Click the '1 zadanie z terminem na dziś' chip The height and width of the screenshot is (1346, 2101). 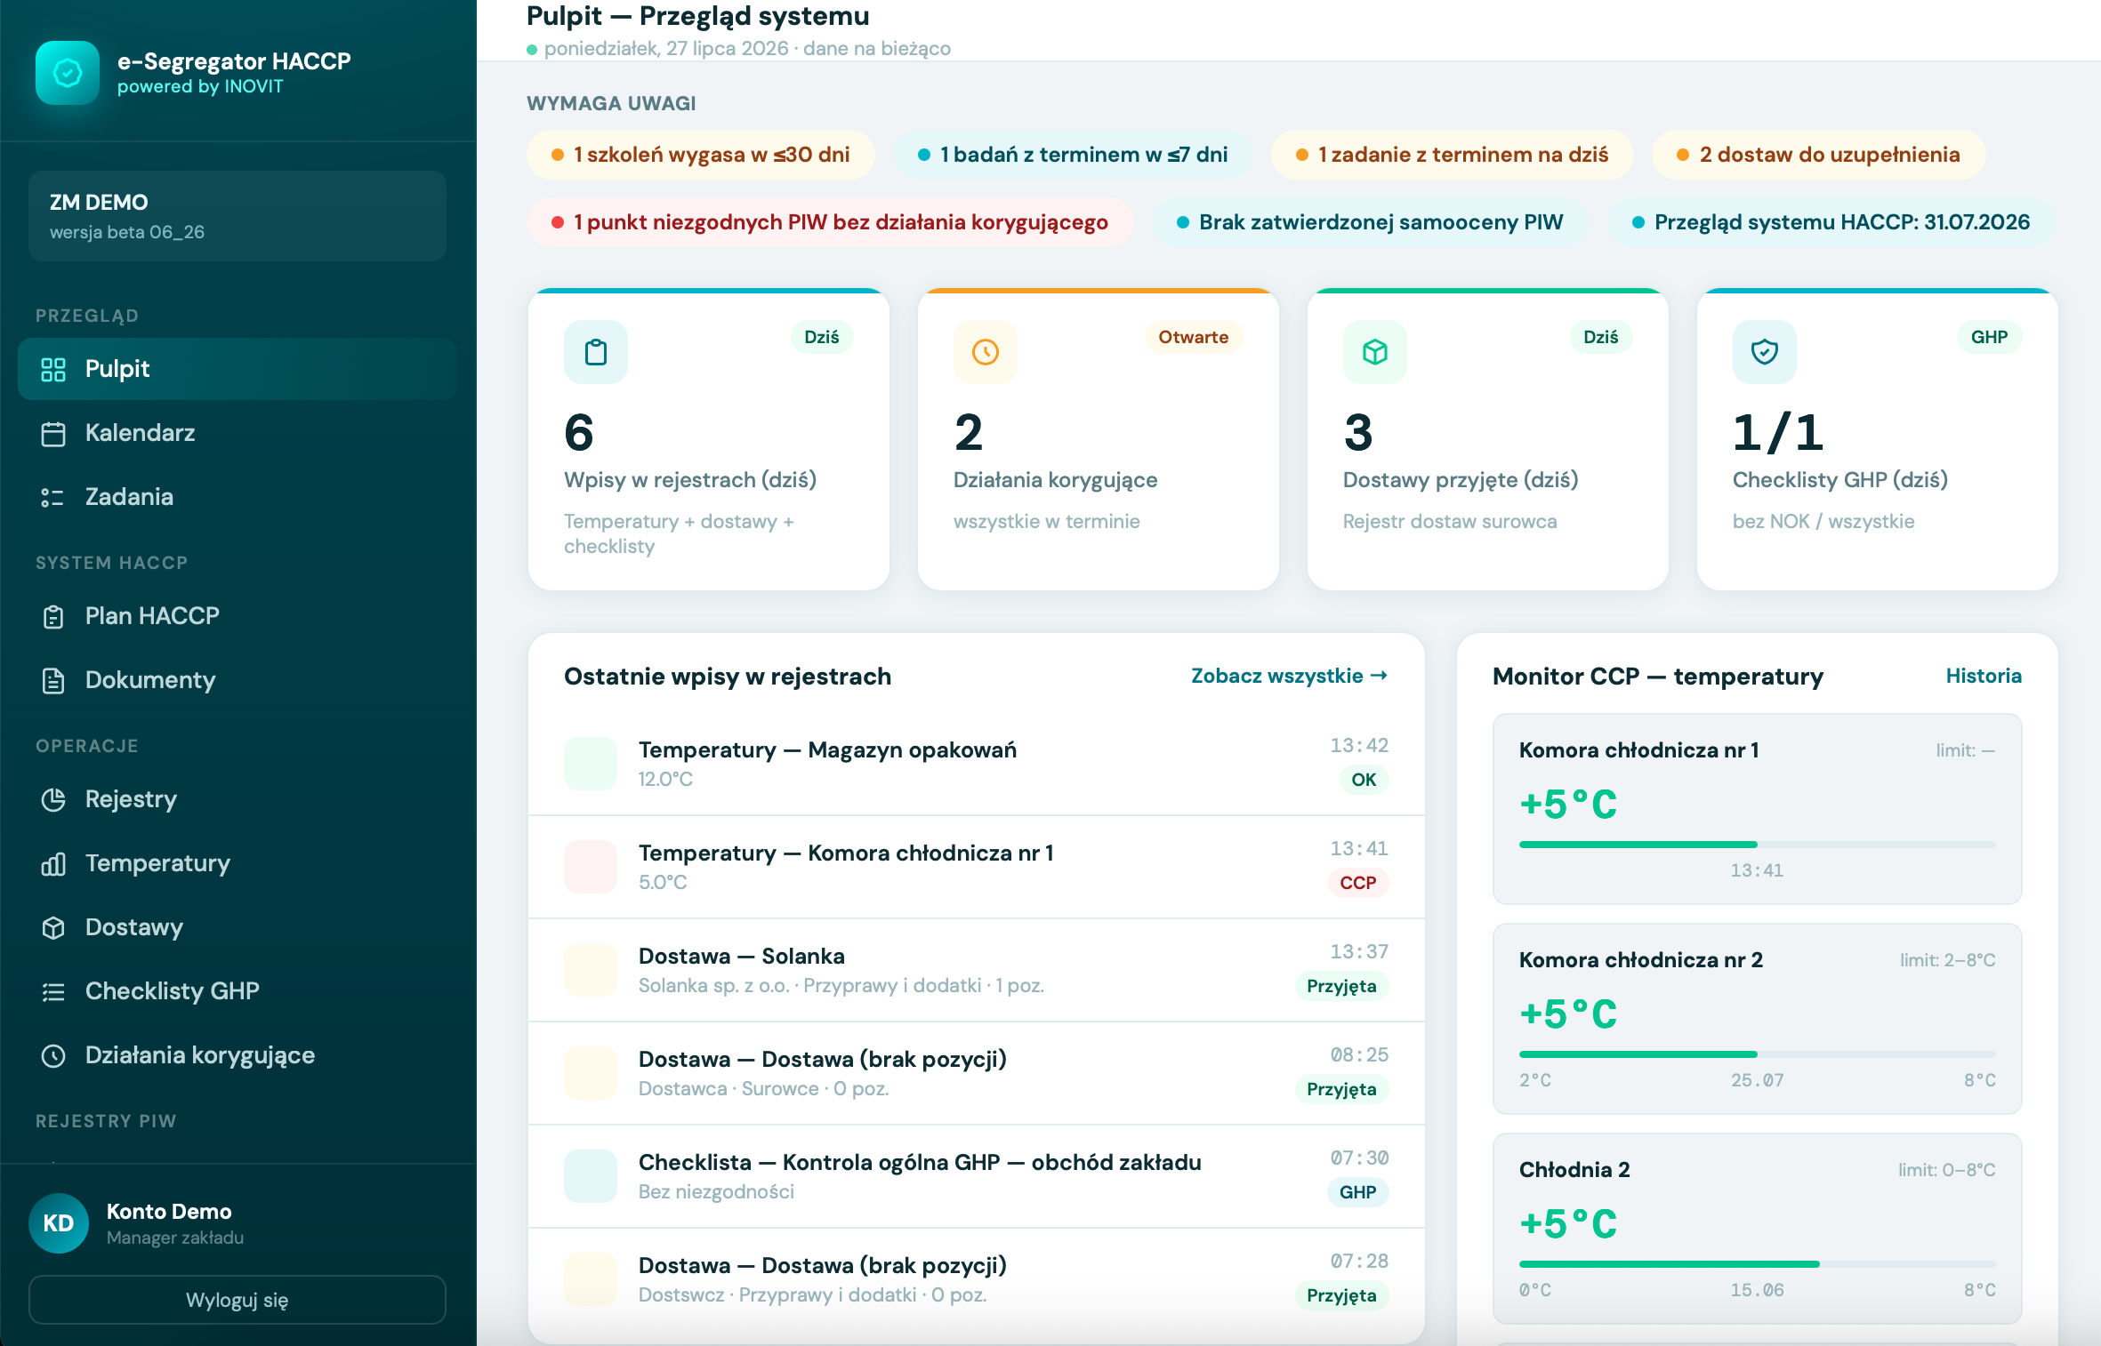(x=1453, y=155)
